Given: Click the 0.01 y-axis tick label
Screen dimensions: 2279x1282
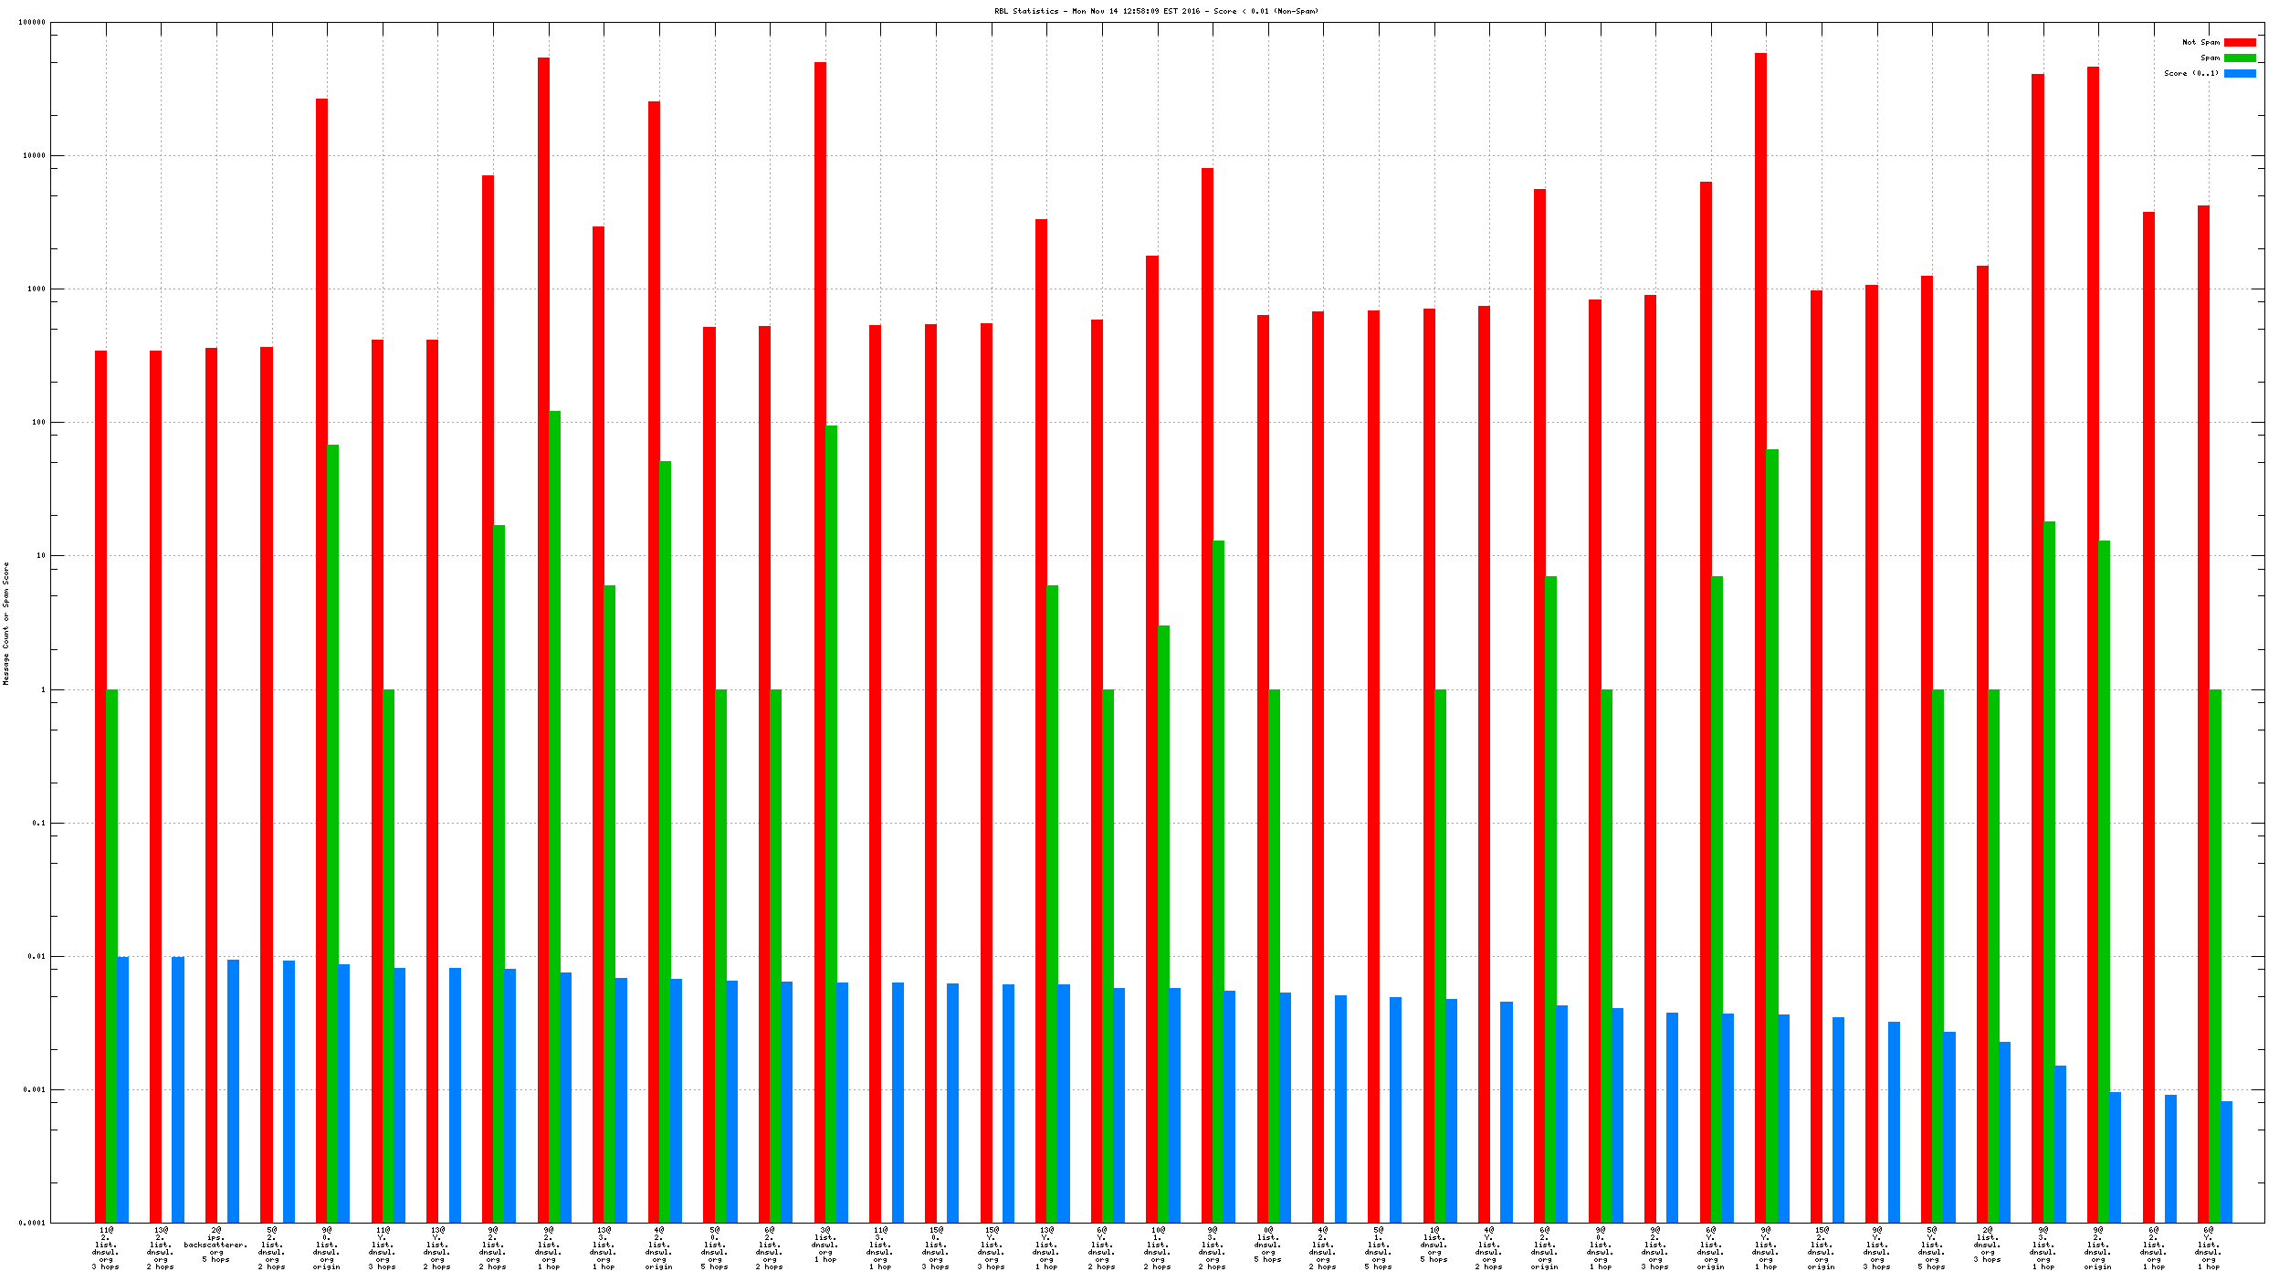Looking at the screenshot, I should click(x=36, y=956).
